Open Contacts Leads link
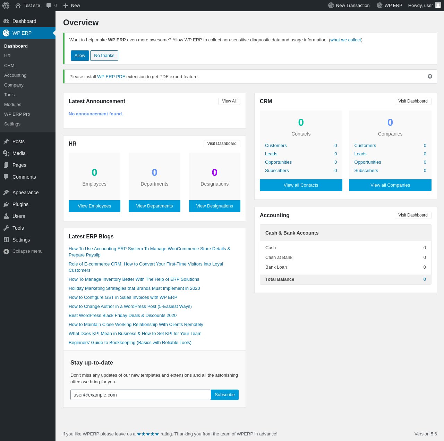This screenshot has width=444, height=441. click(x=271, y=154)
